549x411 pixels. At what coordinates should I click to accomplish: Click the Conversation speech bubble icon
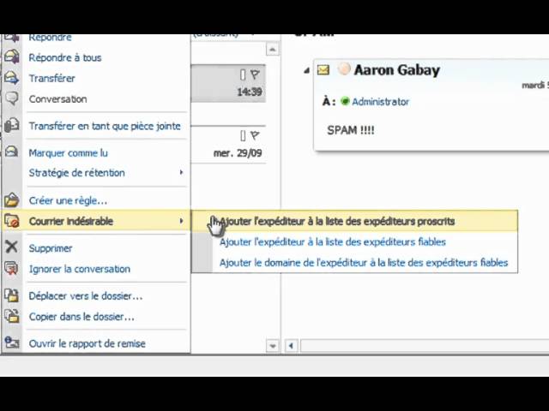pos(11,98)
